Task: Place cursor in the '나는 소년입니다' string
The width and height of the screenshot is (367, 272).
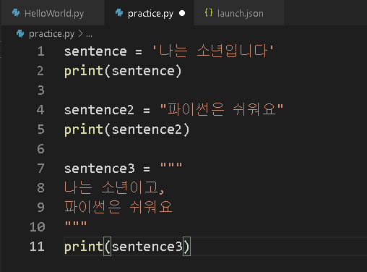Action: [x=213, y=51]
